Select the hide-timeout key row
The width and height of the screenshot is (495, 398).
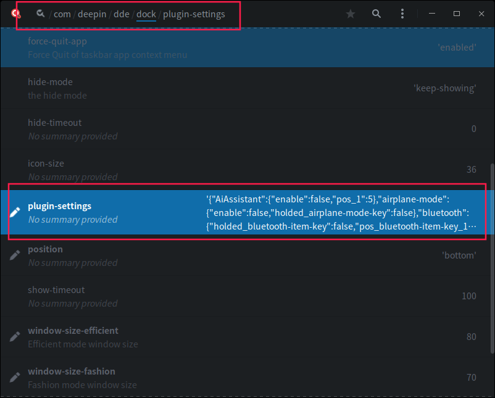(x=247, y=129)
